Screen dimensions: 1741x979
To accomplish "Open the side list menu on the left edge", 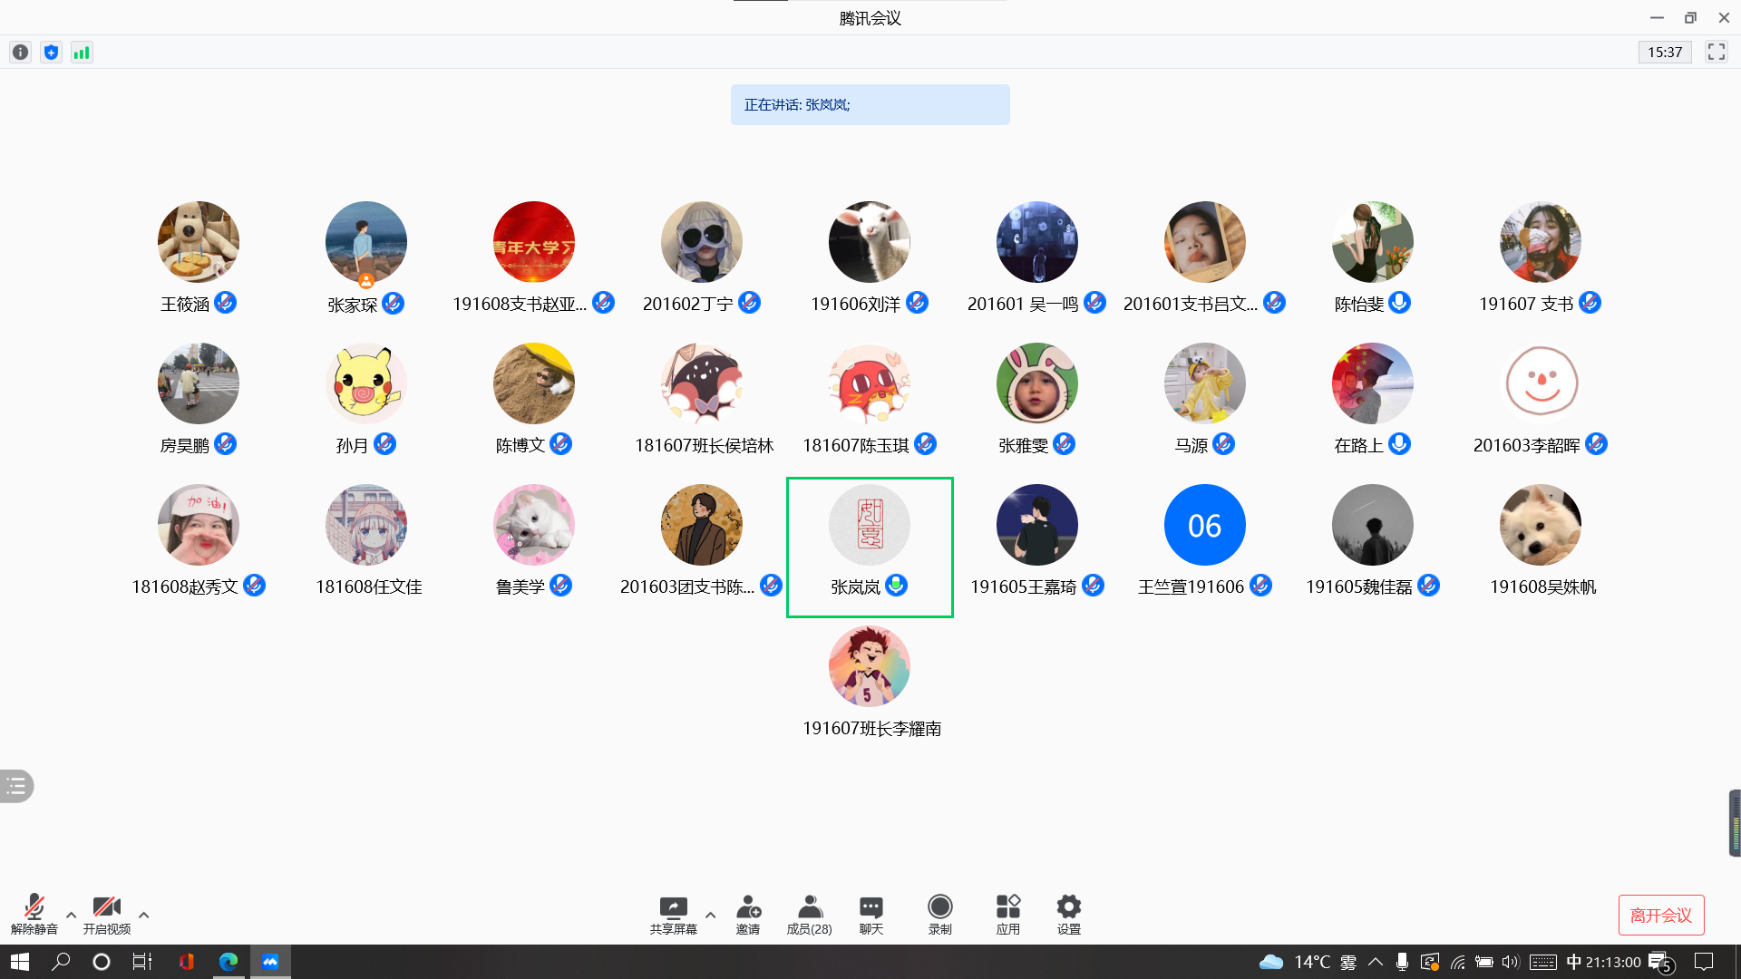I will pyautogui.click(x=16, y=786).
